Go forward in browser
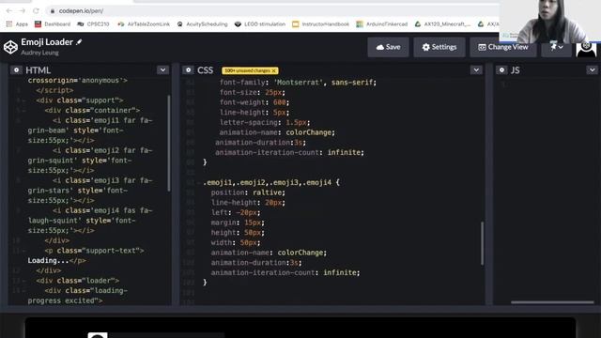The width and height of the screenshot is (601, 338). [x=23, y=10]
